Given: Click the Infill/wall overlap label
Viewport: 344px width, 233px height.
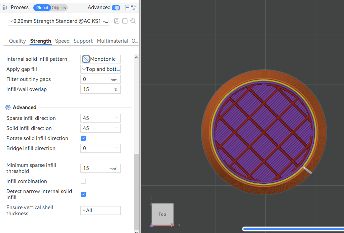Looking at the screenshot, I should [27, 89].
